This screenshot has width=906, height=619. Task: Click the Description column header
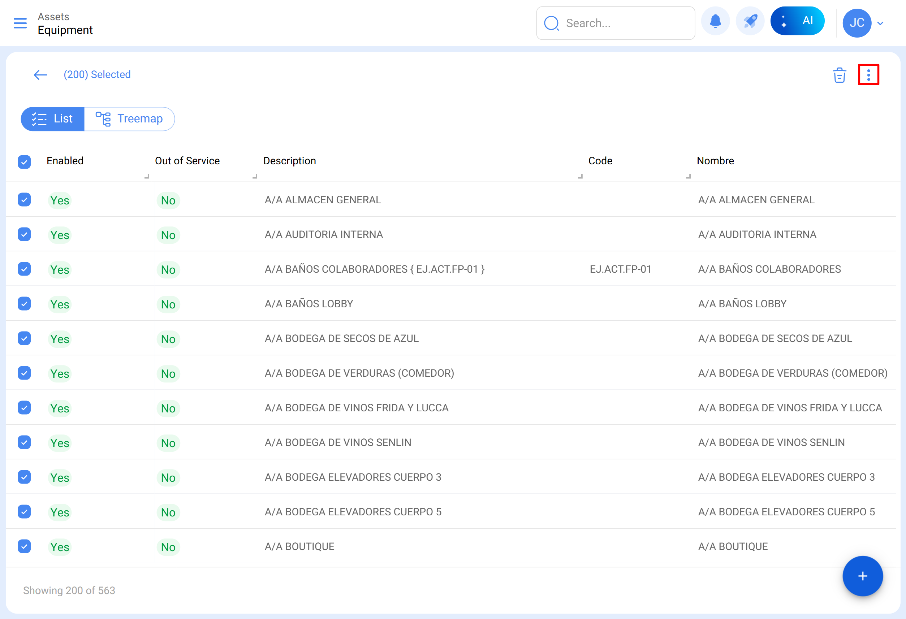click(289, 161)
